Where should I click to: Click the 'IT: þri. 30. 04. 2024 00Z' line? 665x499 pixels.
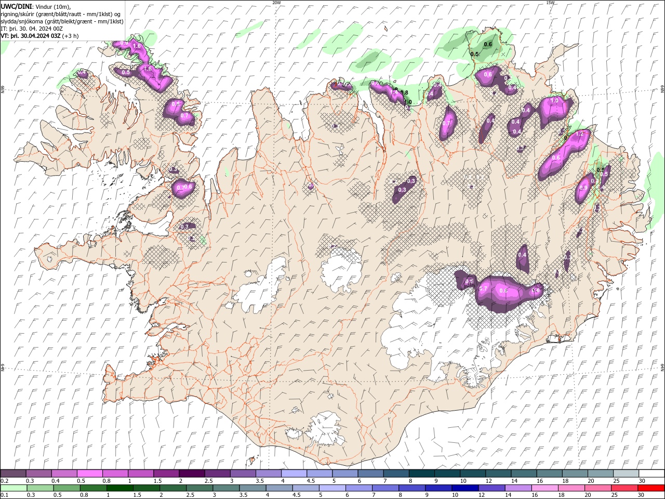click(32, 29)
